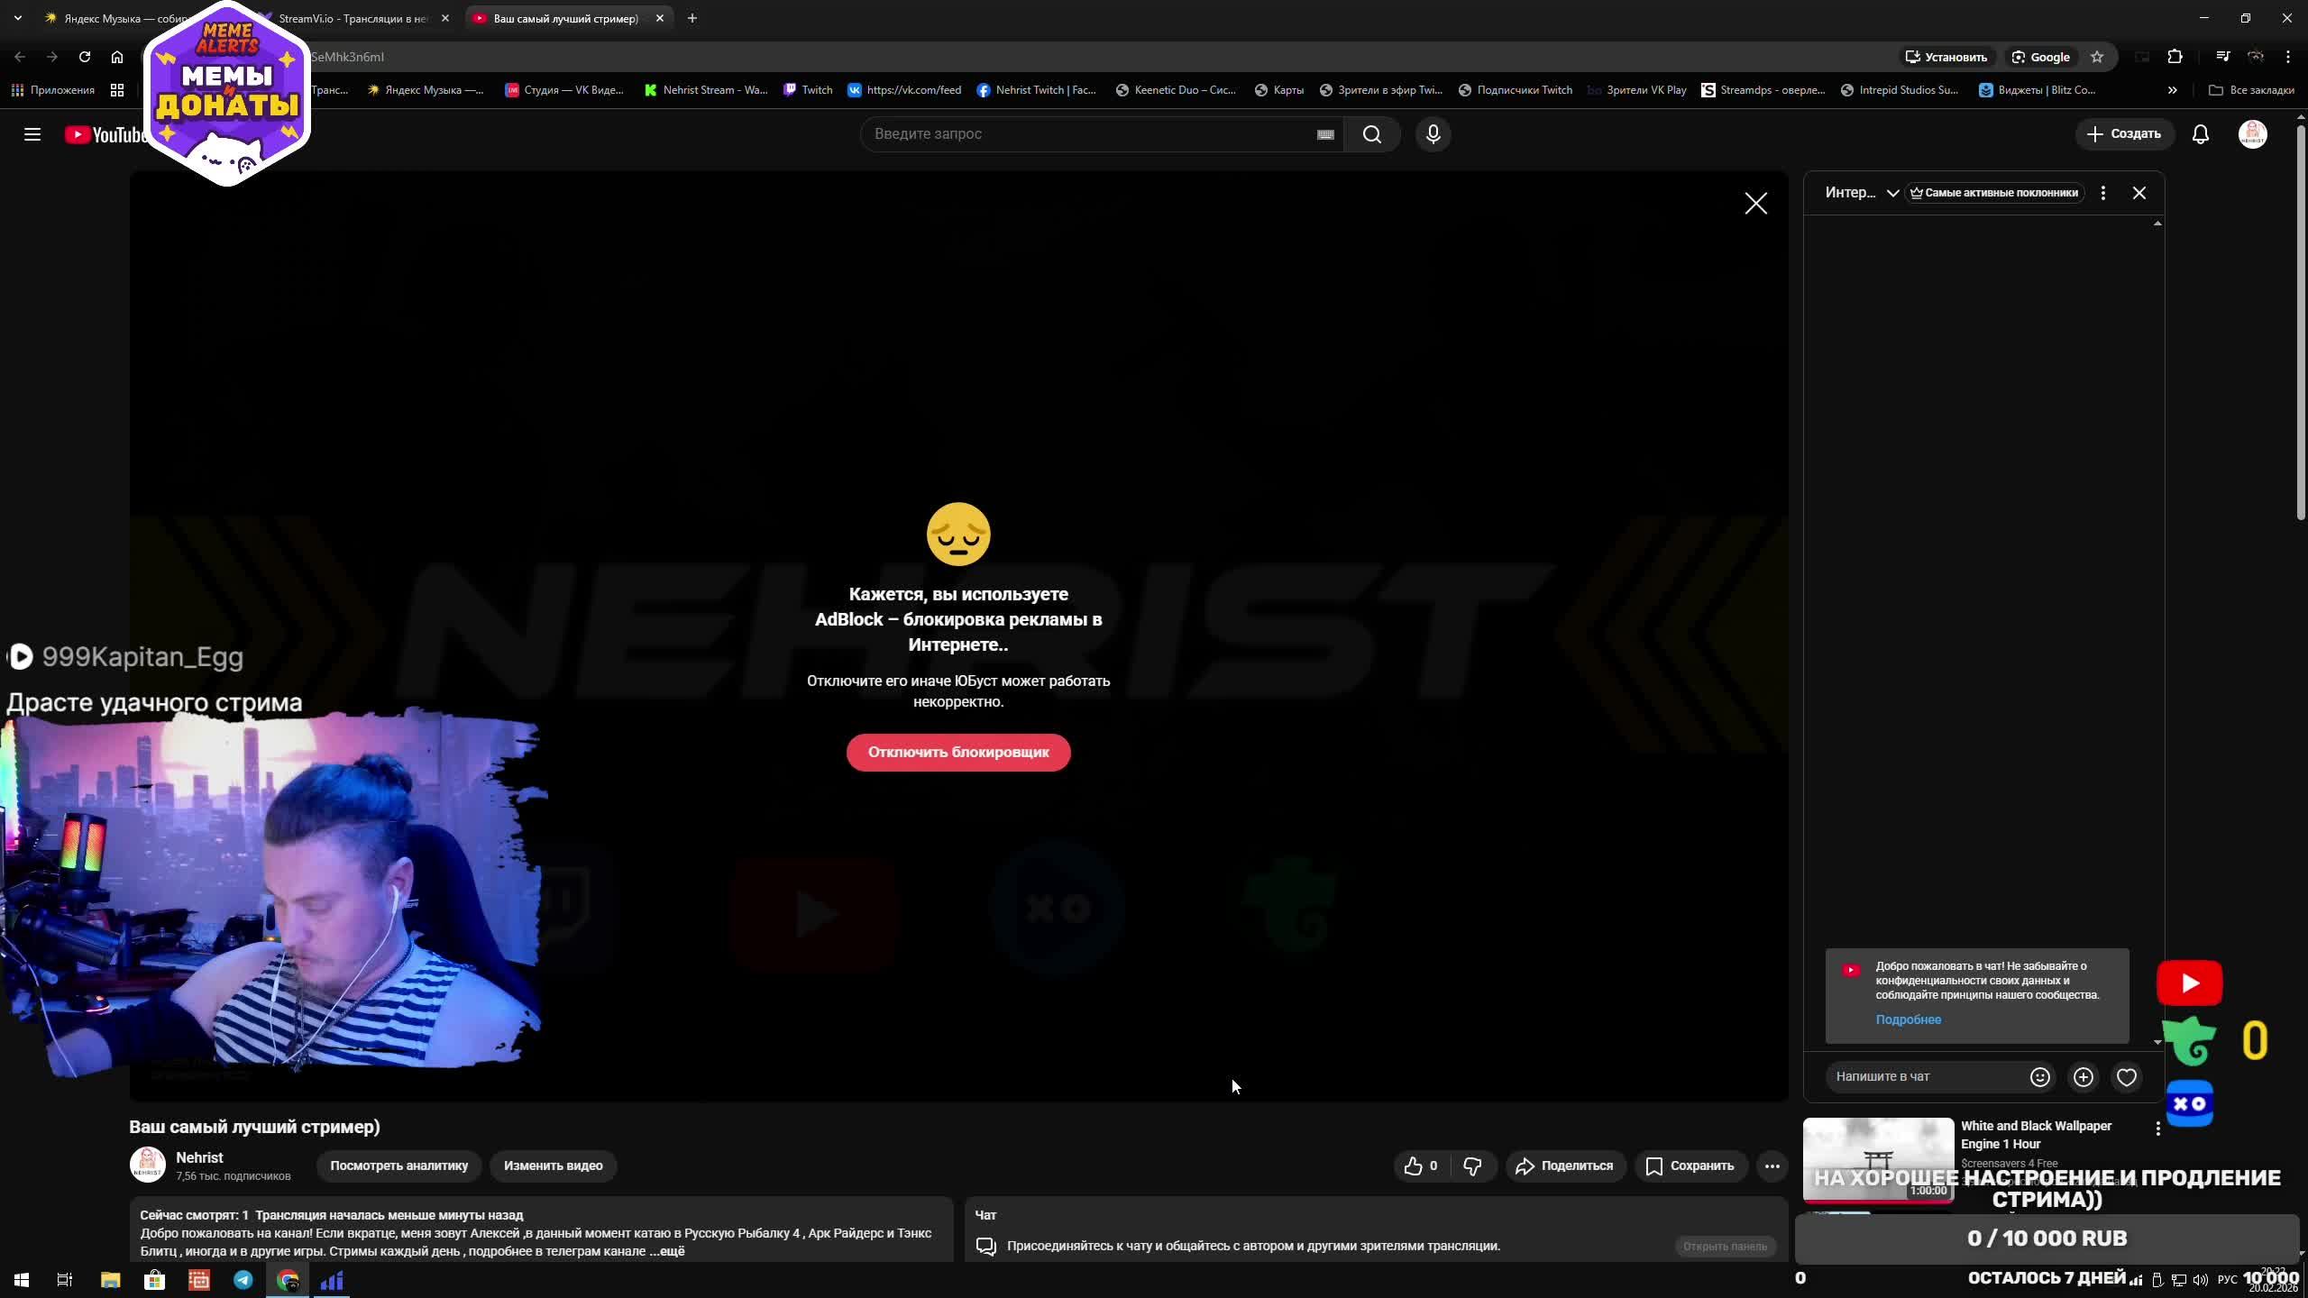Dislike the stream with thumbs down
Image resolution: width=2308 pixels, height=1298 pixels.
(1472, 1165)
